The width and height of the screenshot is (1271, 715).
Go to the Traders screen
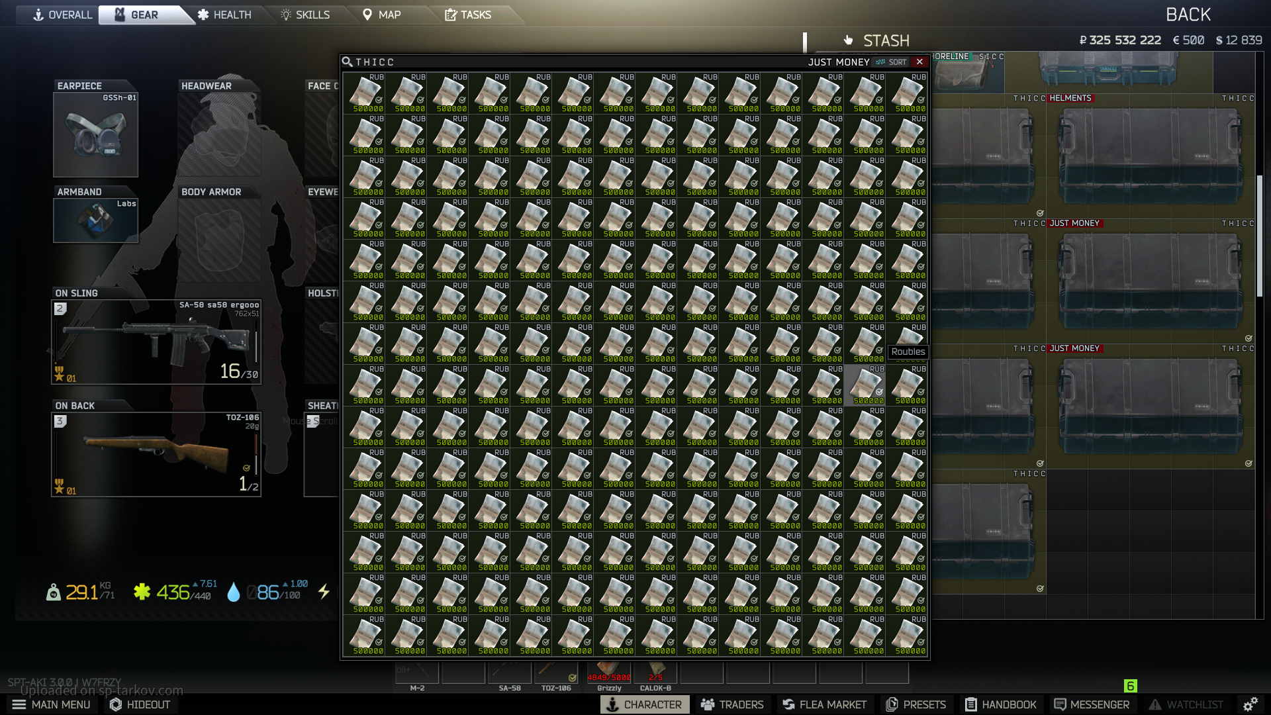click(x=732, y=704)
